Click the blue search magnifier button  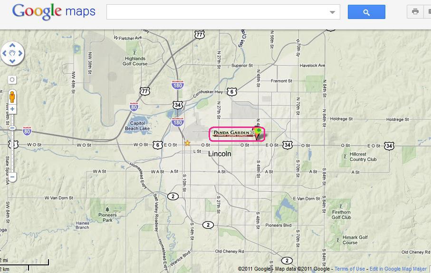coord(366,12)
